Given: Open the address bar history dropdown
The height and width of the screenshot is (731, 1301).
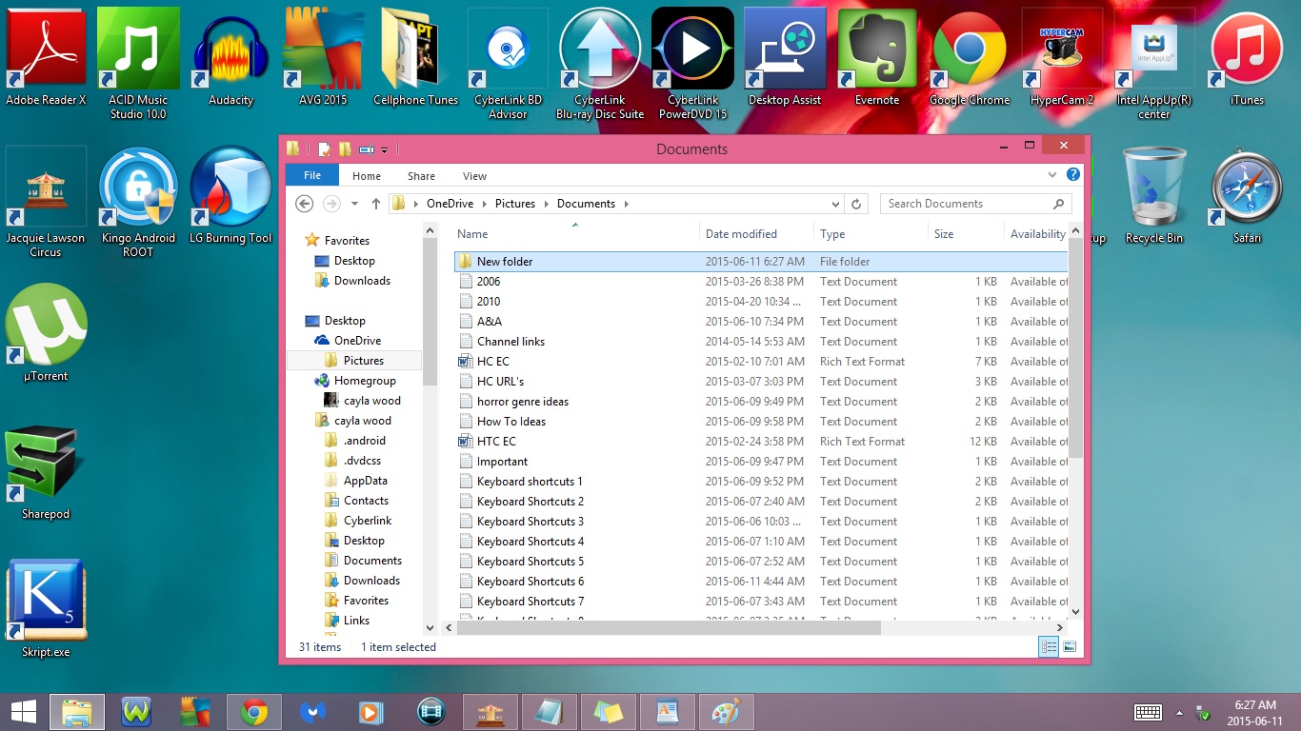Looking at the screenshot, I should 835,204.
